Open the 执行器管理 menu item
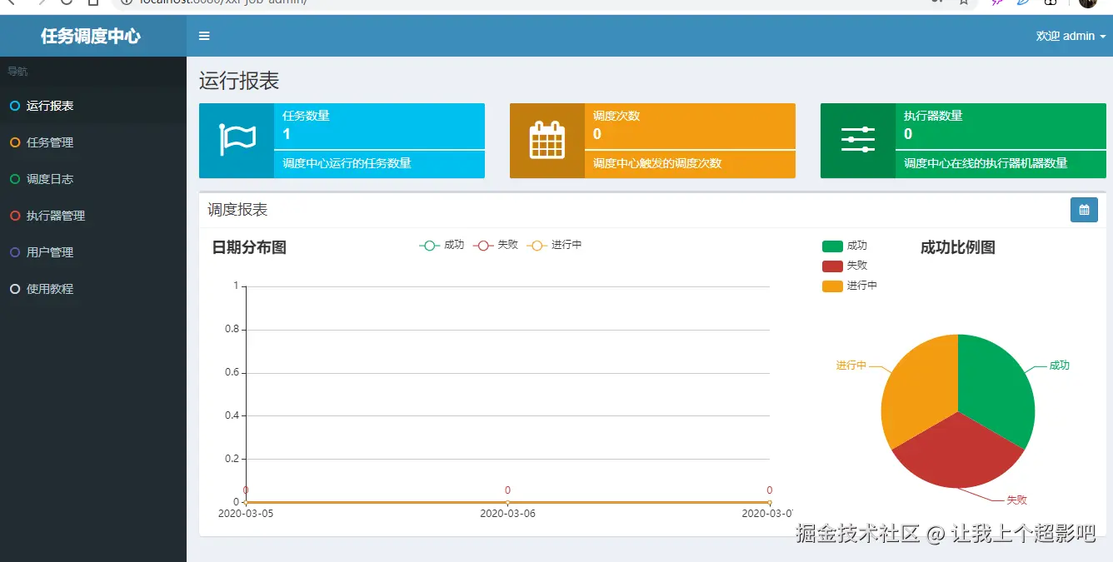The height and width of the screenshot is (562, 1113). (93, 216)
